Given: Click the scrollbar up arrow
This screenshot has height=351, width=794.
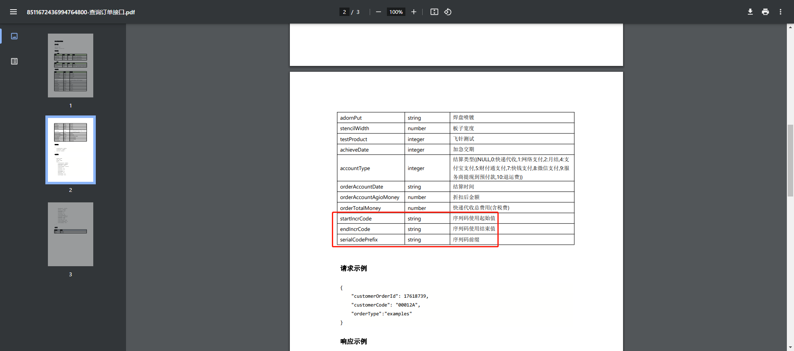Looking at the screenshot, I should click(790, 27).
